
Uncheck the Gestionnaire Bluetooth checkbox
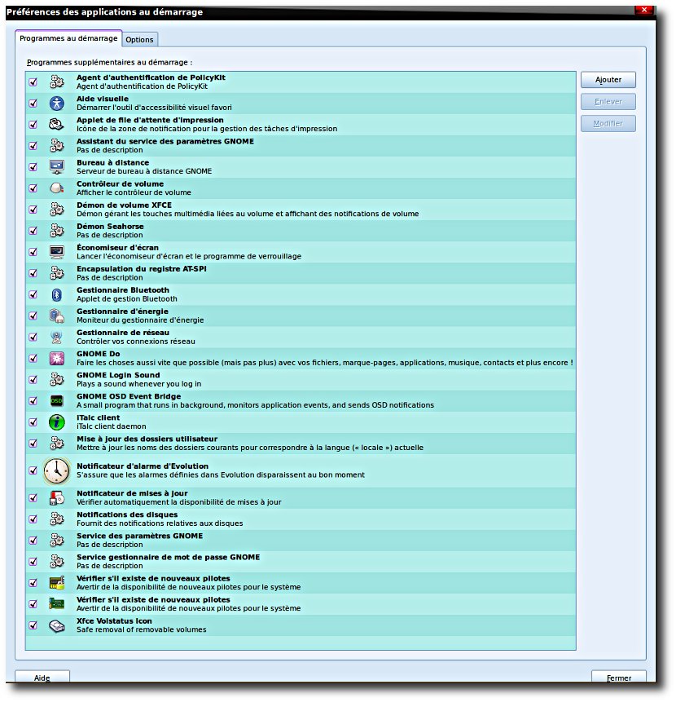pyautogui.click(x=33, y=294)
